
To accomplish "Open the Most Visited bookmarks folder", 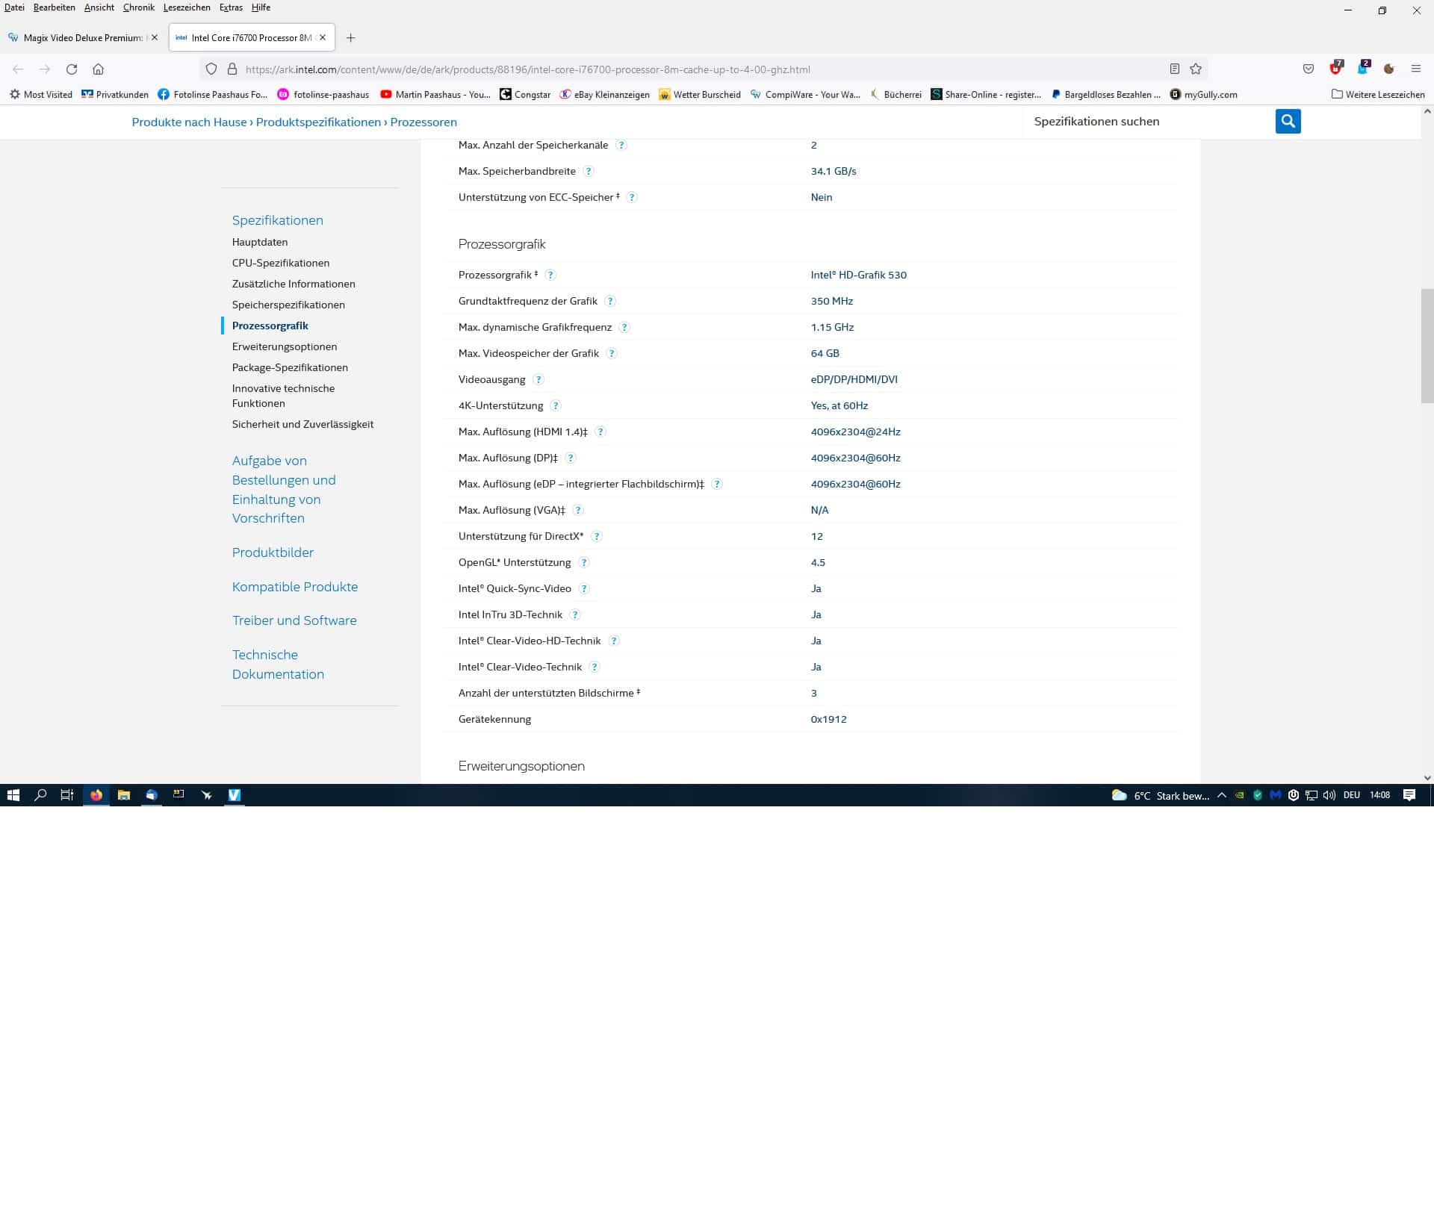I will (x=41, y=95).
